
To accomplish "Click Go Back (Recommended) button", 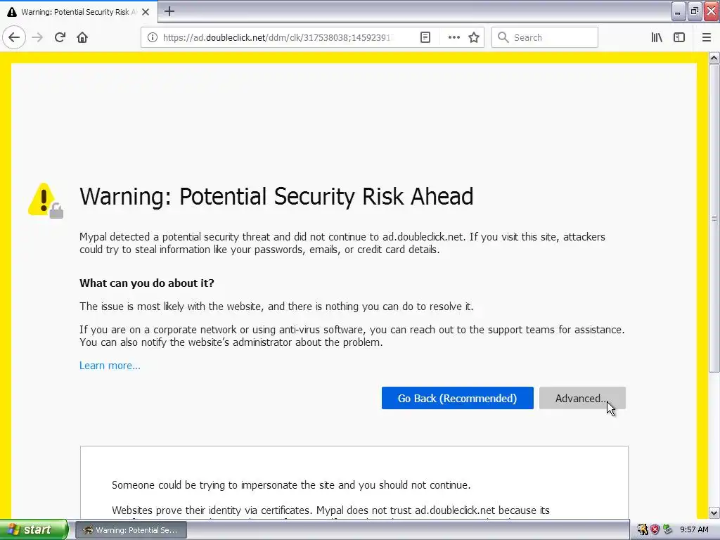I will [457, 398].
